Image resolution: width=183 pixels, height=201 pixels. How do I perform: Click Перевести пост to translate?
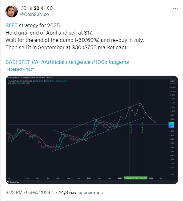(20, 69)
